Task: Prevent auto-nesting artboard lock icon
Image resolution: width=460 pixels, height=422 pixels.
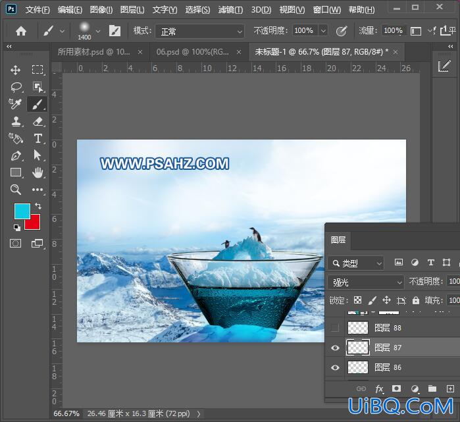Action: [x=401, y=300]
